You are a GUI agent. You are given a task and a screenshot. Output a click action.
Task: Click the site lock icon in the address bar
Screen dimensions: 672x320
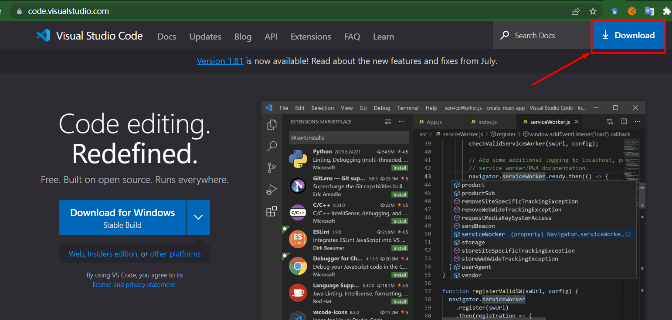click(19, 11)
